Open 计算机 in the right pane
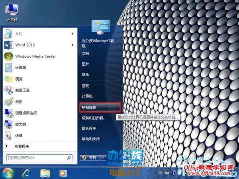The height and width of the screenshot is (179, 239). click(x=87, y=96)
